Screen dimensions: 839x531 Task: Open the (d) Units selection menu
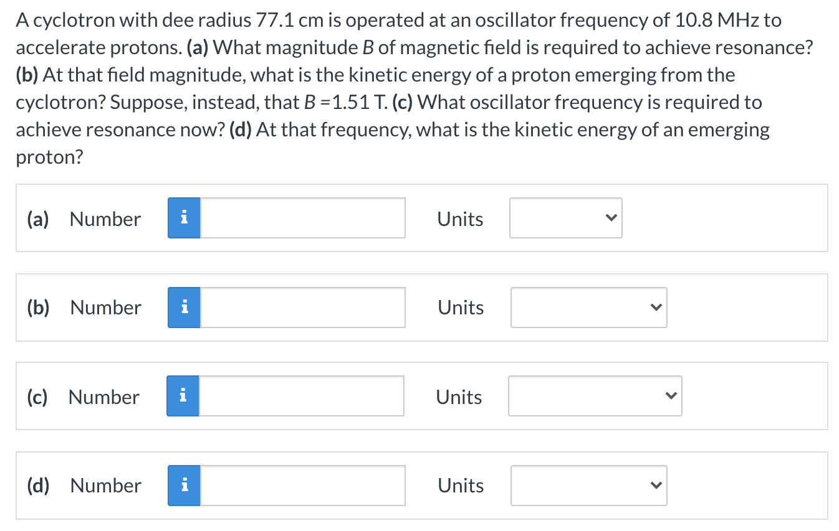[588, 485]
